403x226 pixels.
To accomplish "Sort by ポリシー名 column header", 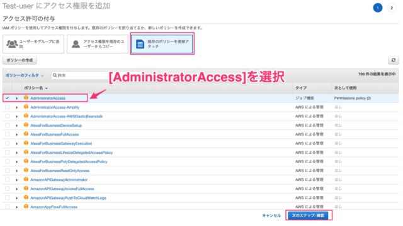I will click(x=36, y=88).
